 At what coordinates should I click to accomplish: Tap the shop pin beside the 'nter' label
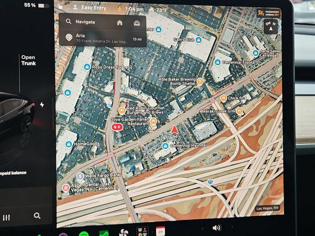158,29
